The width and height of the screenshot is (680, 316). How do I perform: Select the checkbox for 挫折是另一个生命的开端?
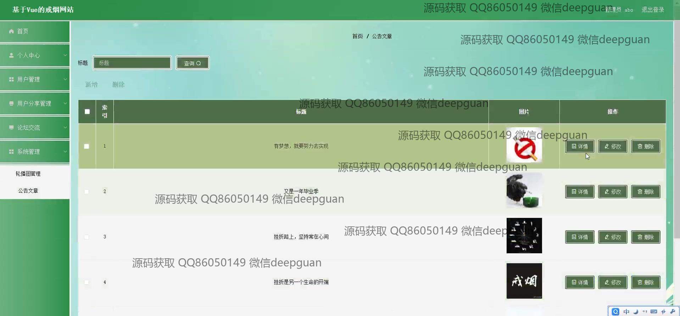(87, 282)
